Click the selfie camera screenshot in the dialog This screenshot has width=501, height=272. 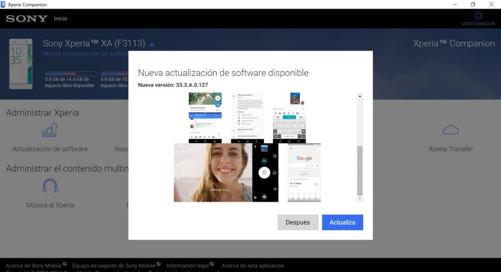tap(226, 173)
